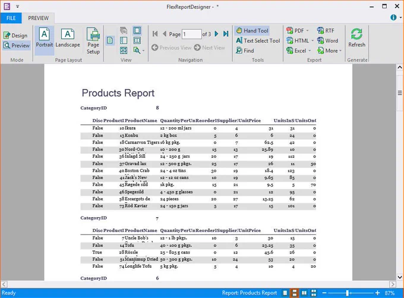Click the page number input field
The height and width of the screenshot is (298, 404).
coord(192,34)
